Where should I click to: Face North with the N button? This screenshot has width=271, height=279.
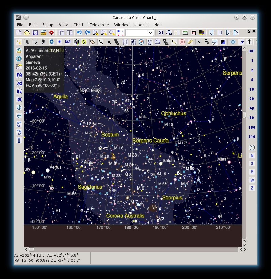coord(252,156)
